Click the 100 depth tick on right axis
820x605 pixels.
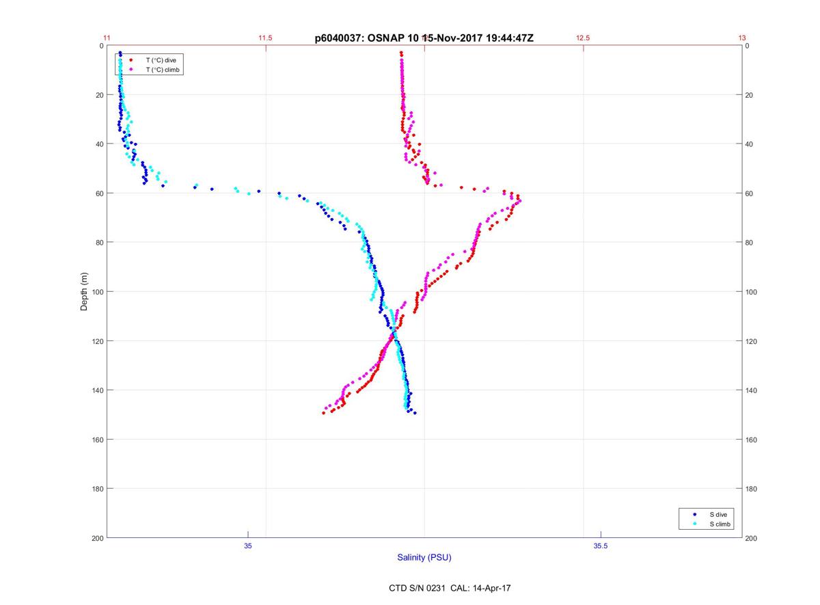(752, 292)
